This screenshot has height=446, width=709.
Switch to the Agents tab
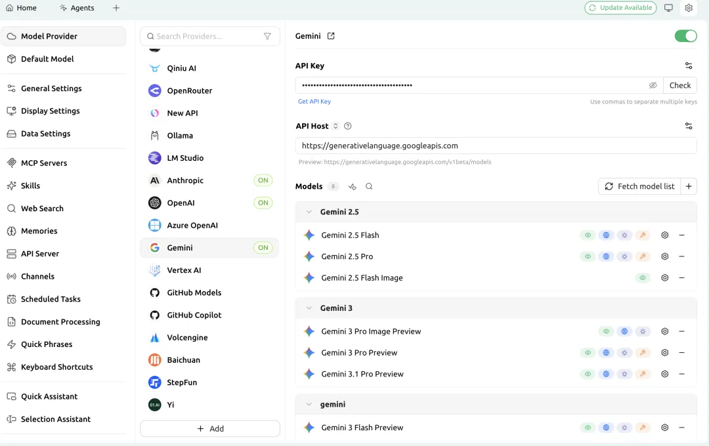[77, 8]
